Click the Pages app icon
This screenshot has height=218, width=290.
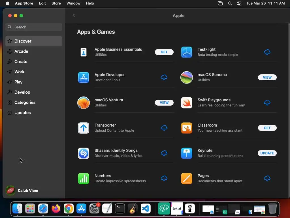(x=186, y=178)
